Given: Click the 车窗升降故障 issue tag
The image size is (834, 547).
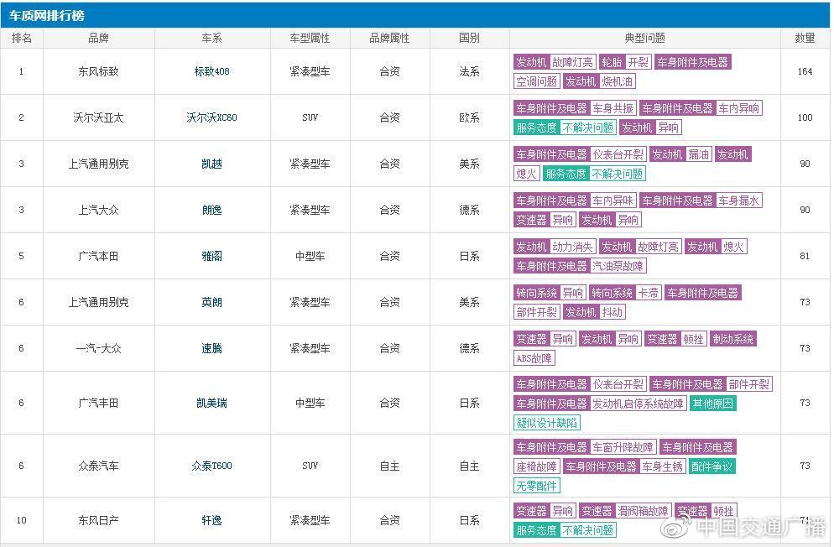Looking at the screenshot, I should (x=623, y=448).
